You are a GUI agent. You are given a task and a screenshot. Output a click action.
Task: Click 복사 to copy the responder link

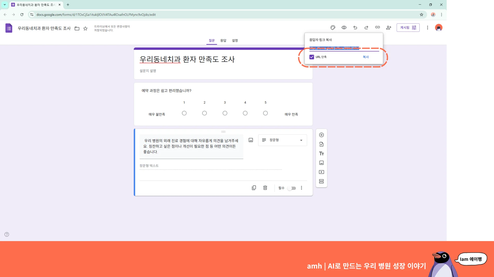coord(366,57)
